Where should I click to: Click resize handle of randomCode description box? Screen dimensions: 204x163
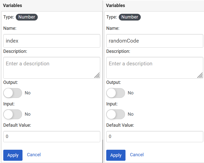click(200, 76)
